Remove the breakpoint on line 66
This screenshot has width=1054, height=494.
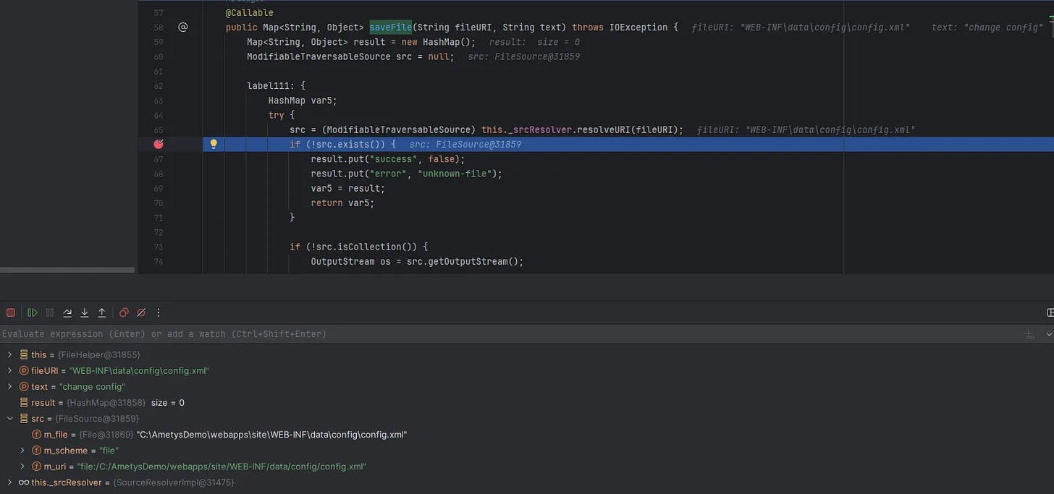click(159, 144)
